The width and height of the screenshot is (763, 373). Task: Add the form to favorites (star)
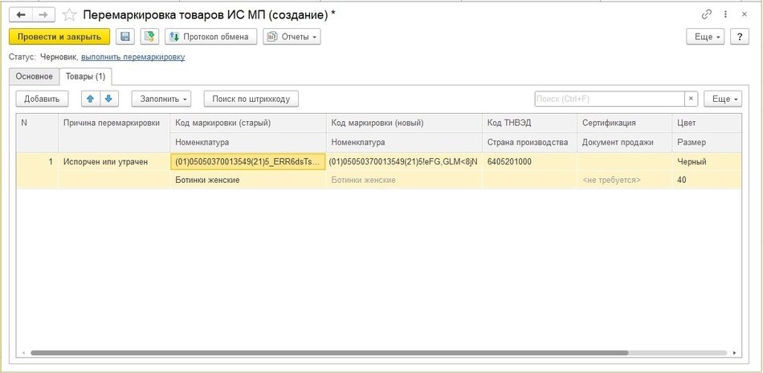click(70, 15)
